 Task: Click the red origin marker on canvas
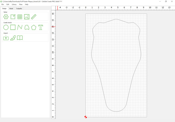(86, 117)
